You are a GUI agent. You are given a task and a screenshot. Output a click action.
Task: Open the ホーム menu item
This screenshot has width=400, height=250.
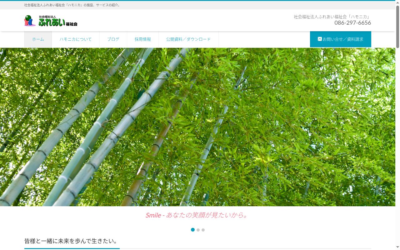pyautogui.click(x=38, y=39)
